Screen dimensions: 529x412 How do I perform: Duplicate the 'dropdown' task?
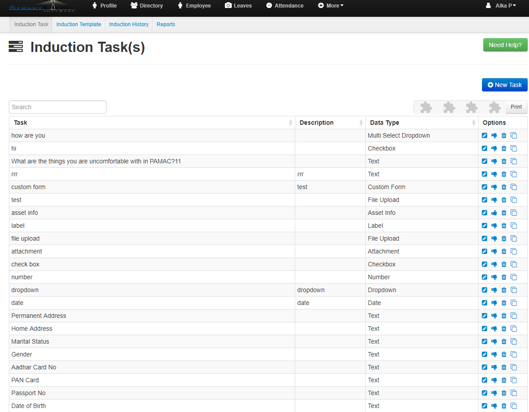(513, 290)
